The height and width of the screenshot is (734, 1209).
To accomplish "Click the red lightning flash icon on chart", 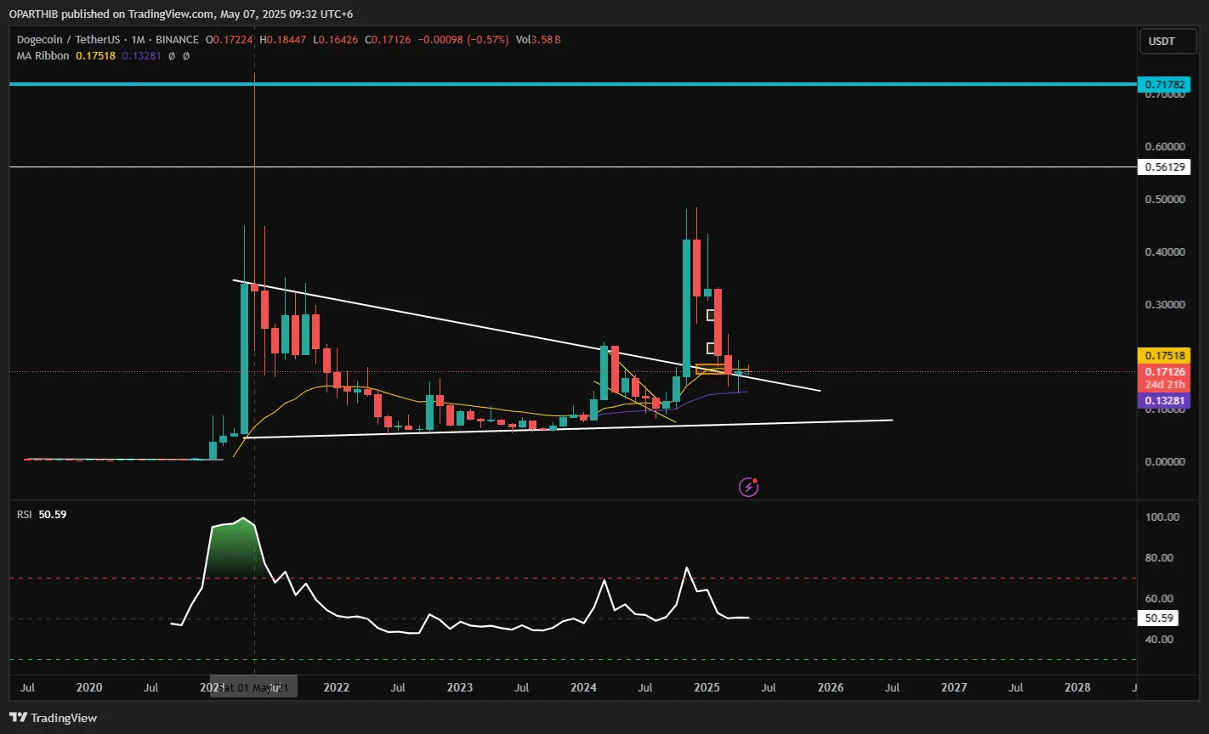I will 749,487.
